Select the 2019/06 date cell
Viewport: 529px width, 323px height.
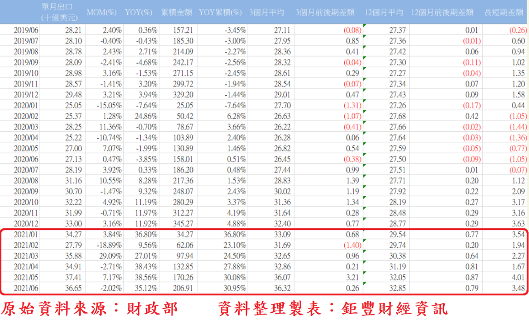pyautogui.click(x=26, y=30)
